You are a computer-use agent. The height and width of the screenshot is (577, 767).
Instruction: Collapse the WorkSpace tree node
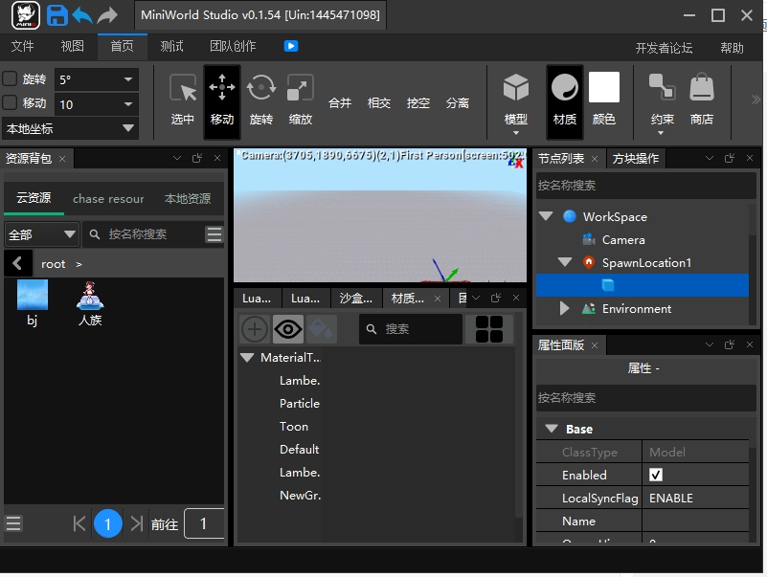coord(546,216)
